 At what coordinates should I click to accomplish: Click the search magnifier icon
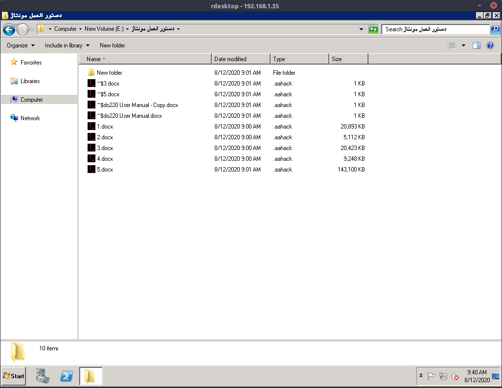(495, 29)
